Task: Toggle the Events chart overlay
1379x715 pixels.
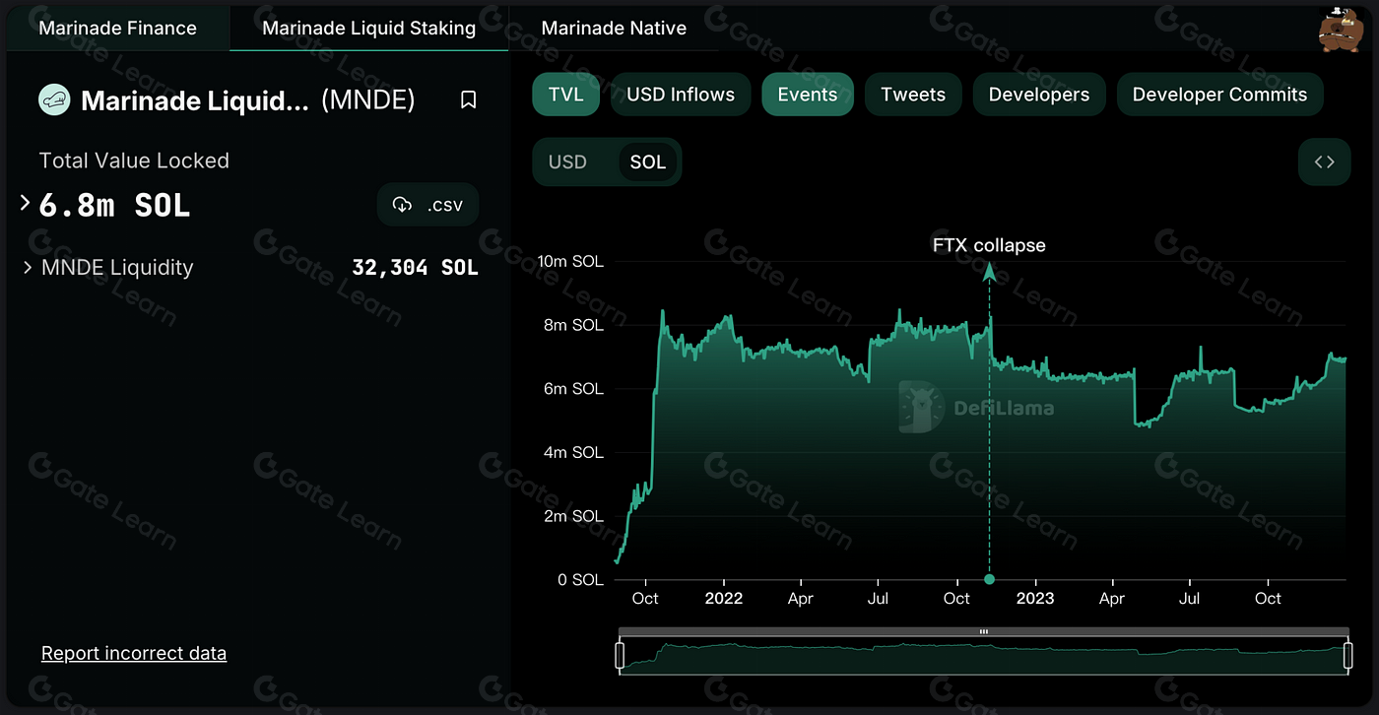Action: (x=807, y=95)
